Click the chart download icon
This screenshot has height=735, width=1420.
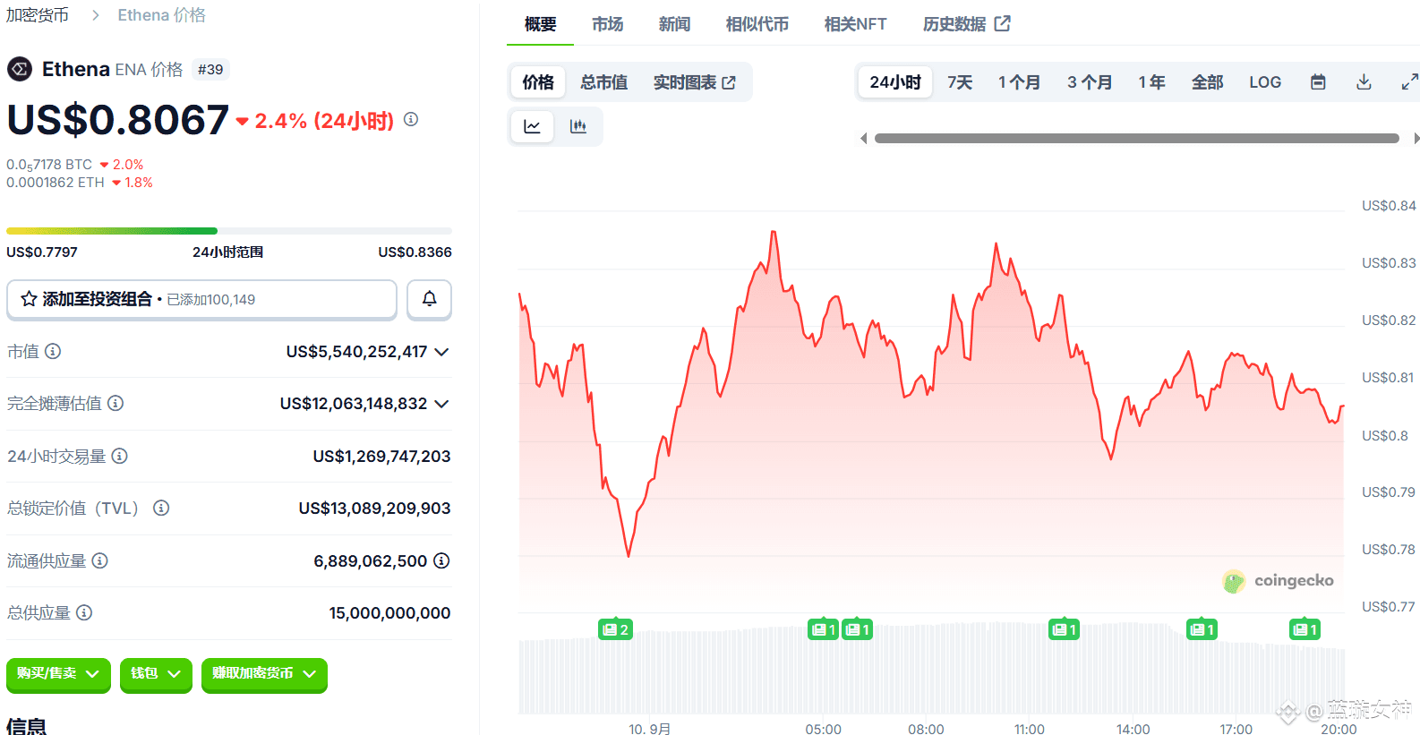[1364, 82]
